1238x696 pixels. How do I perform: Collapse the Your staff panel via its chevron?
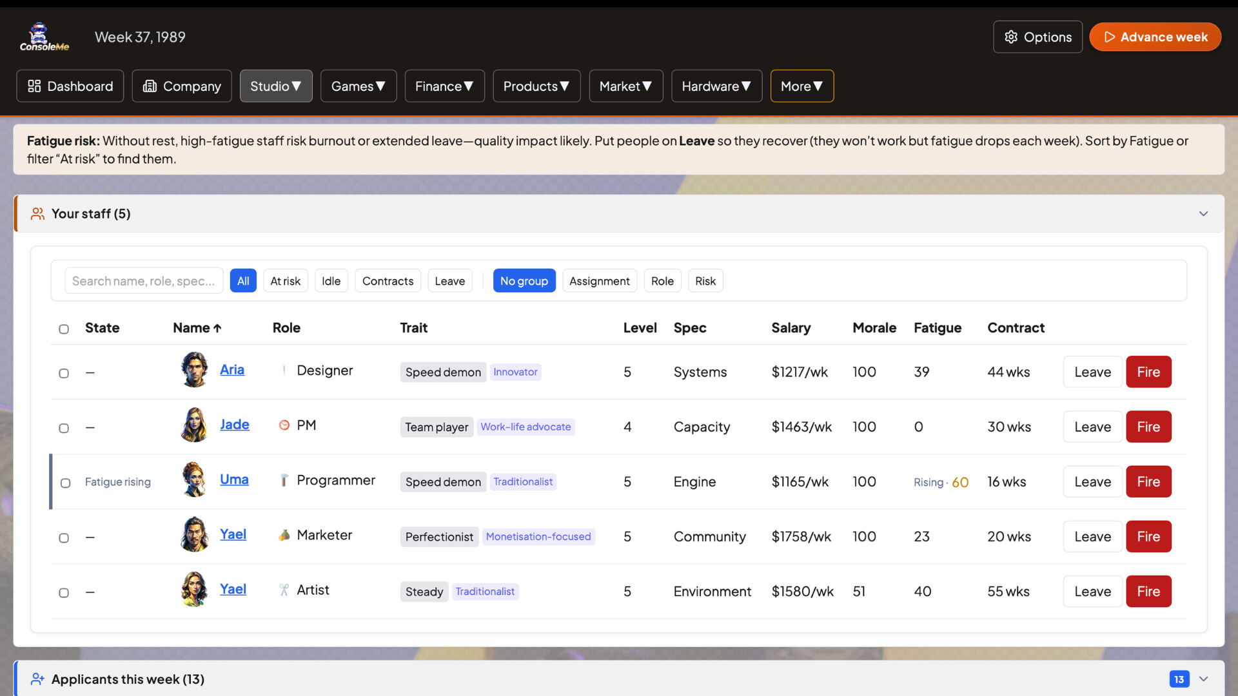[x=1204, y=213]
